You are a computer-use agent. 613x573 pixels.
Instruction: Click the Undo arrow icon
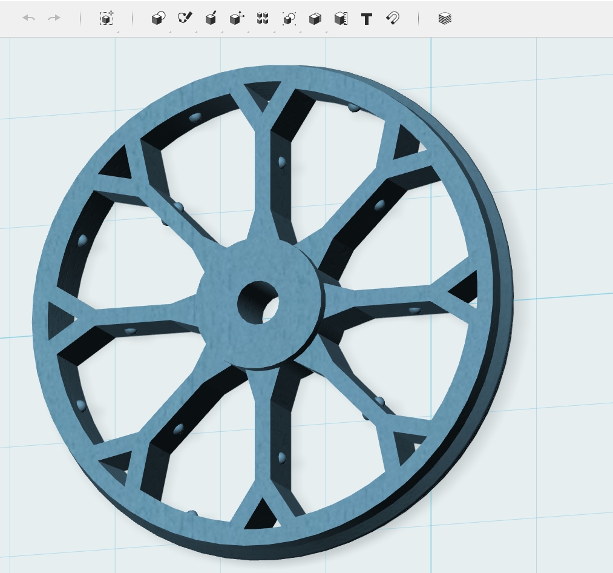point(29,18)
